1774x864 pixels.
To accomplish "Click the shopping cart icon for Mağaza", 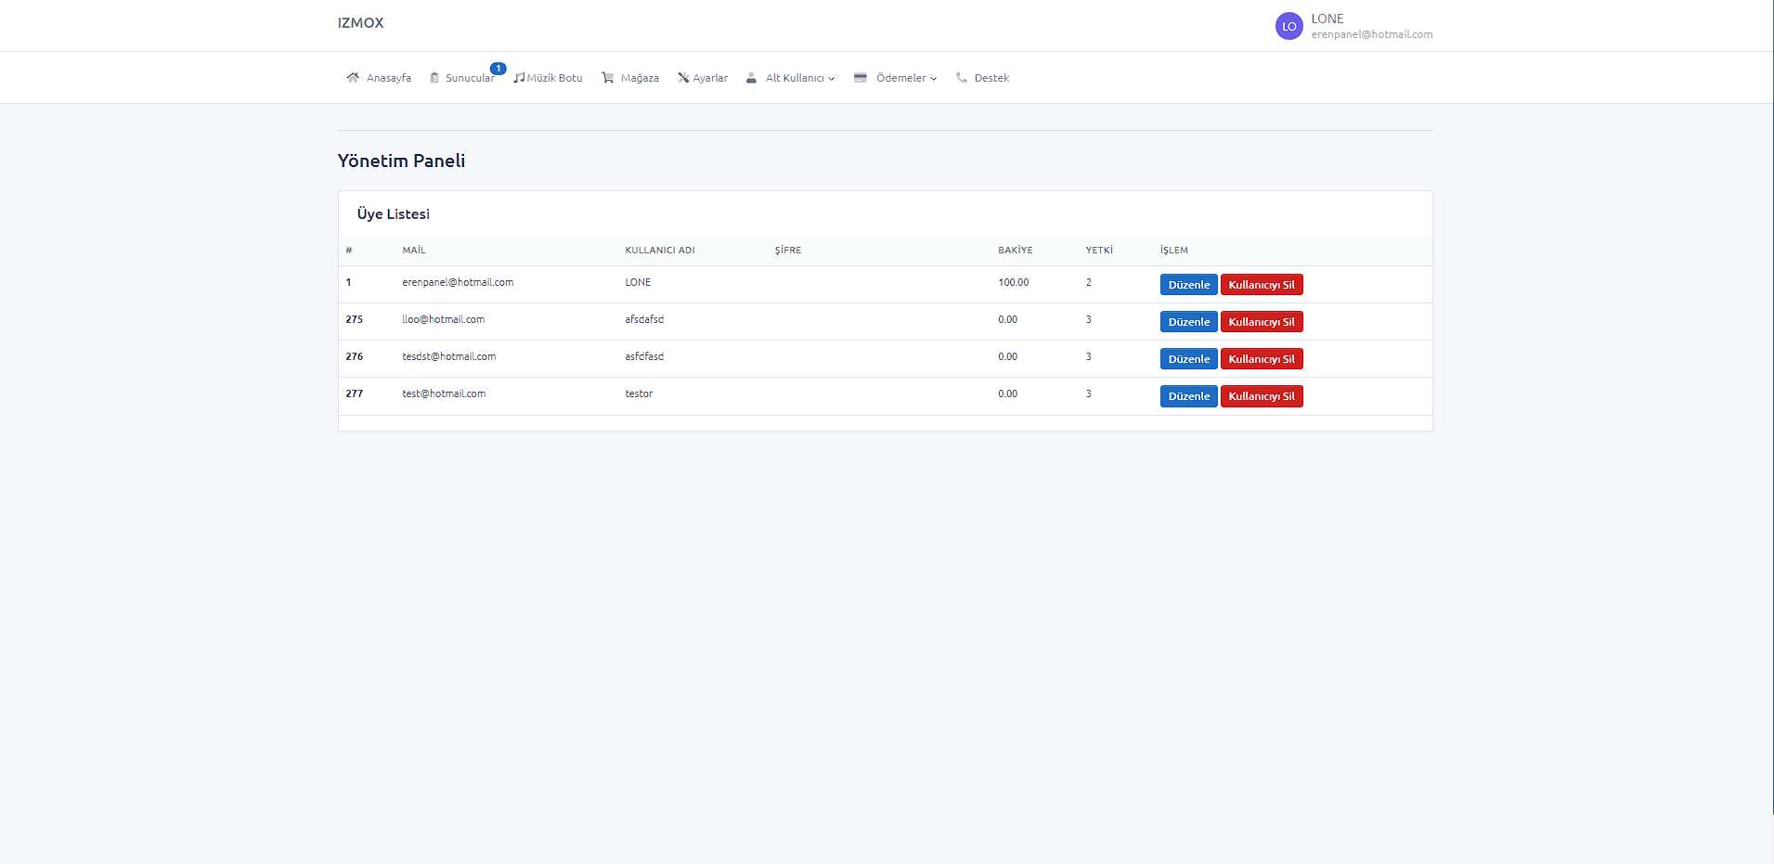I will tap(608, 78).
